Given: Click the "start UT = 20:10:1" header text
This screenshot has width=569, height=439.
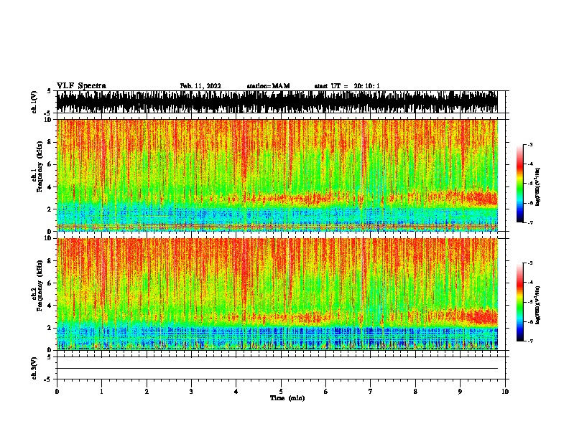Looking at the screenshot, I should click(347, 86).
